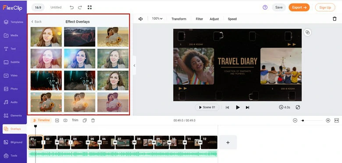
Task: Open the Filter options
Action: click(199, 19)
